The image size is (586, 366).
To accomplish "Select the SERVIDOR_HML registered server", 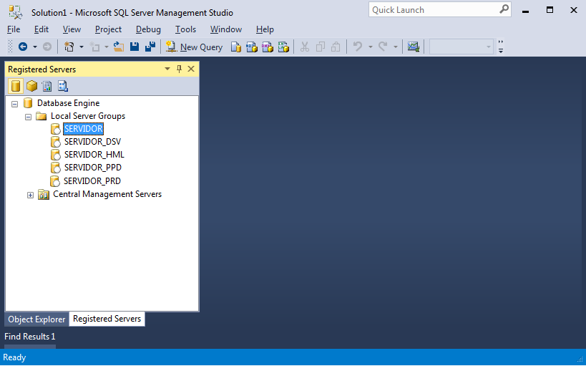I will (x=94, y=155).
